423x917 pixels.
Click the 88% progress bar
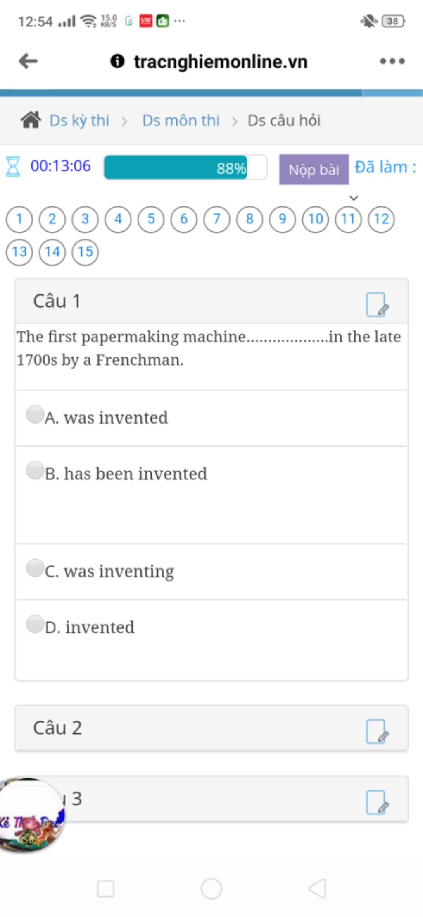(185, 168)
